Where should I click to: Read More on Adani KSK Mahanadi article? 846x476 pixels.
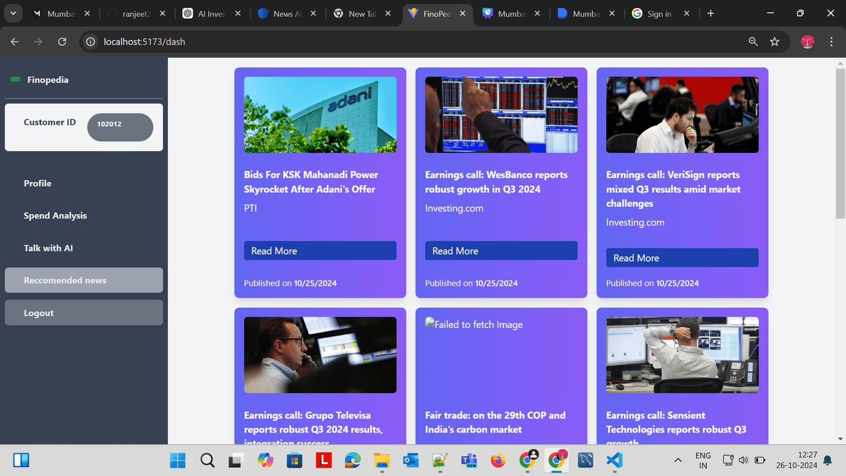320,250
